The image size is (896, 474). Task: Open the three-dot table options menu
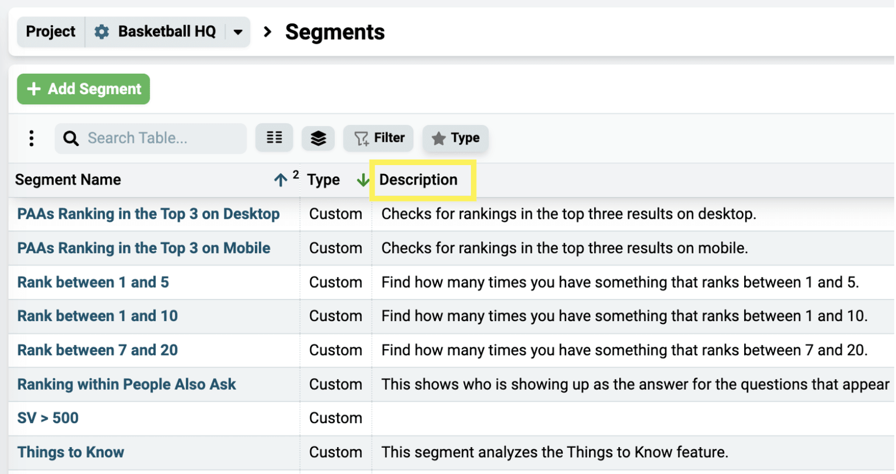click(31, 138)
